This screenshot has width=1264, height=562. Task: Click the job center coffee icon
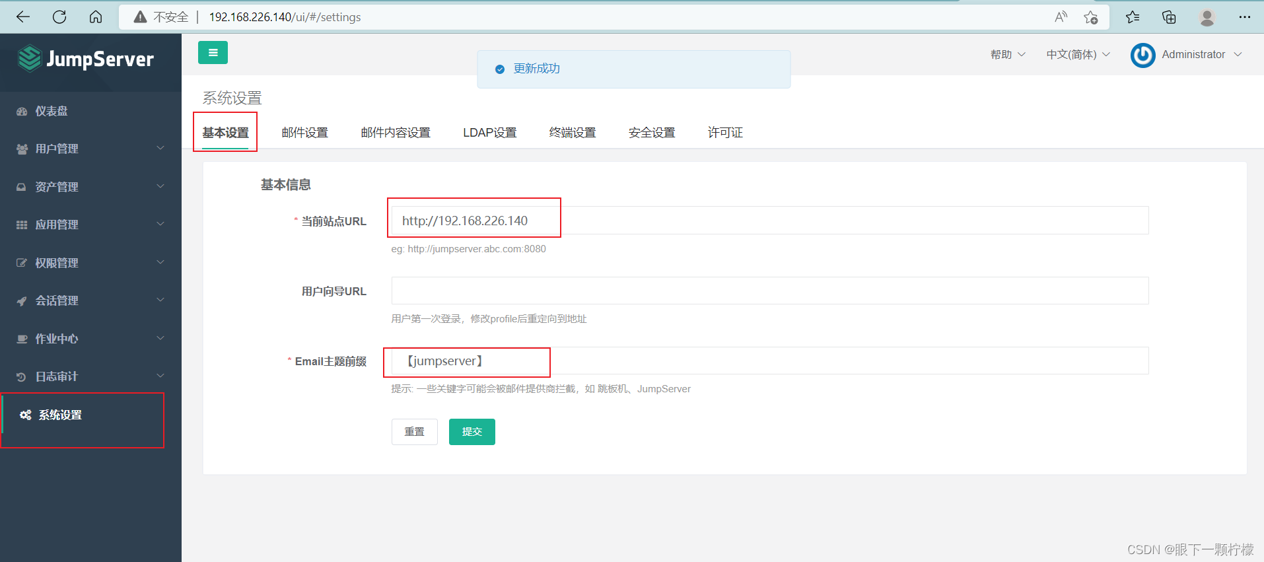click(x=22, y=339)
